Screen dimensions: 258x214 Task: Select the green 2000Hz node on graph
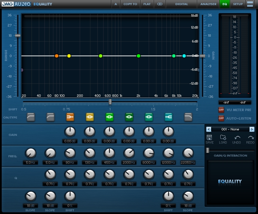click(139, 56)
